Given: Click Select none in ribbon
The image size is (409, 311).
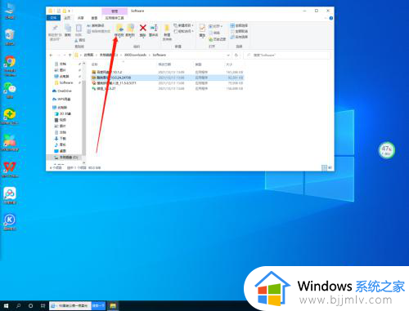Looking at the screenshot, I should point(239,31).
